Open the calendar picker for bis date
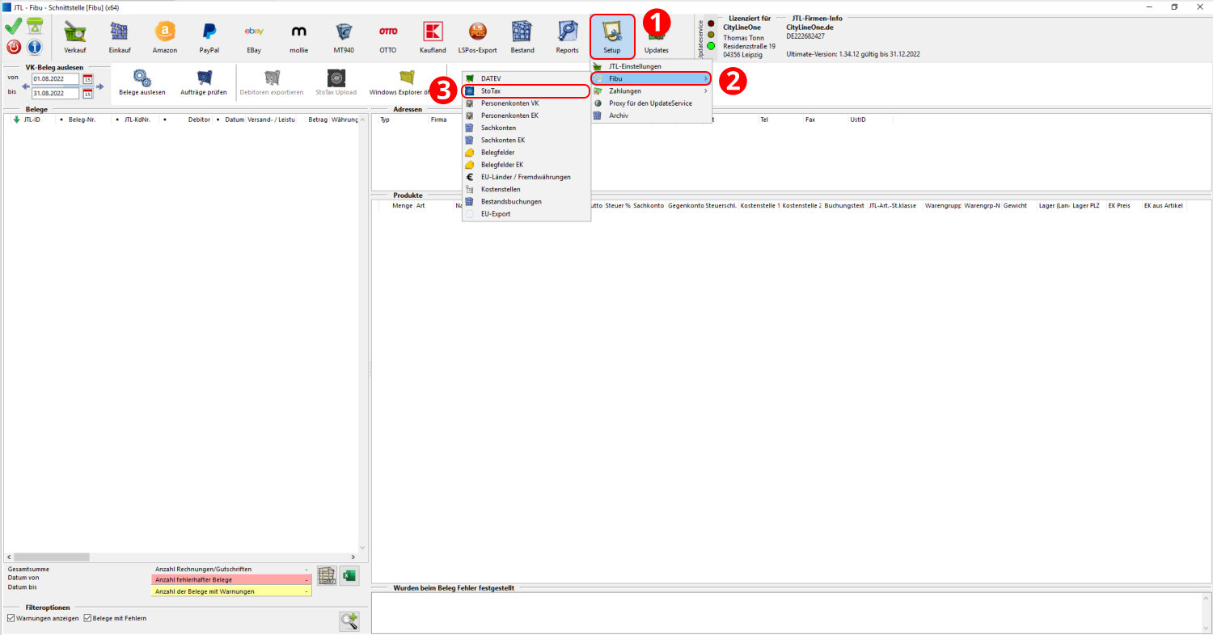This screenshot has width=1213, height=635. (88, 93)
